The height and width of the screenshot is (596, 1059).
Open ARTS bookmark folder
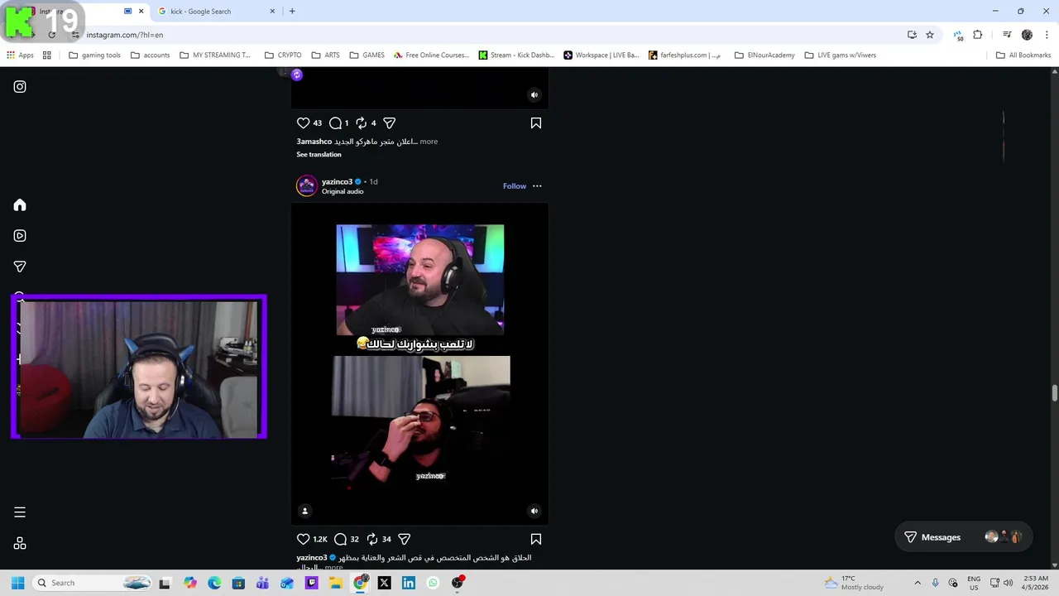326,55
